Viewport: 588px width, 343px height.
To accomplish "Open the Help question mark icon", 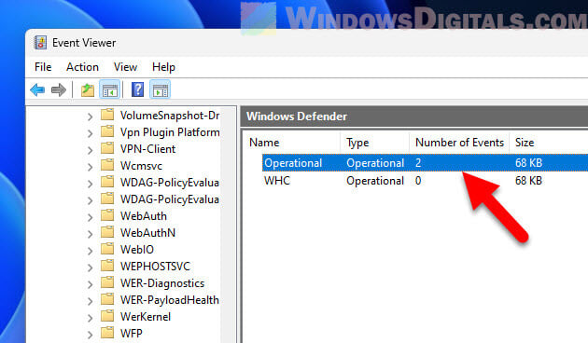I will tap(137, 89).
